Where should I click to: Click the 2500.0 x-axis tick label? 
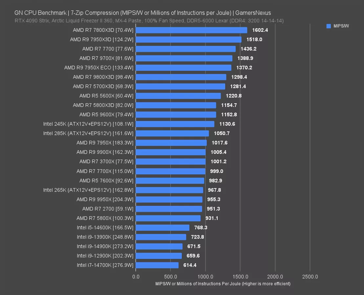(x=310, y=277)
